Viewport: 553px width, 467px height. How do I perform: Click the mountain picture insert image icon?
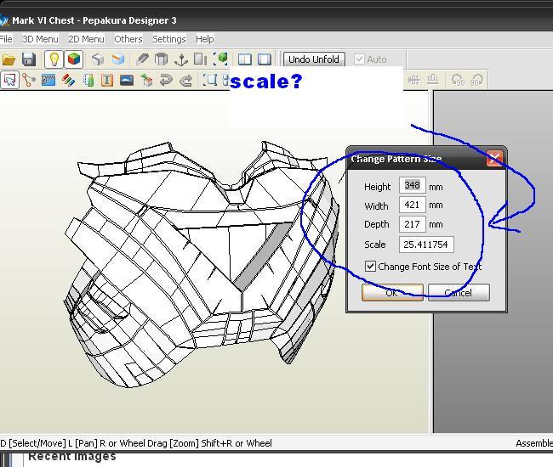coord(127,80)
